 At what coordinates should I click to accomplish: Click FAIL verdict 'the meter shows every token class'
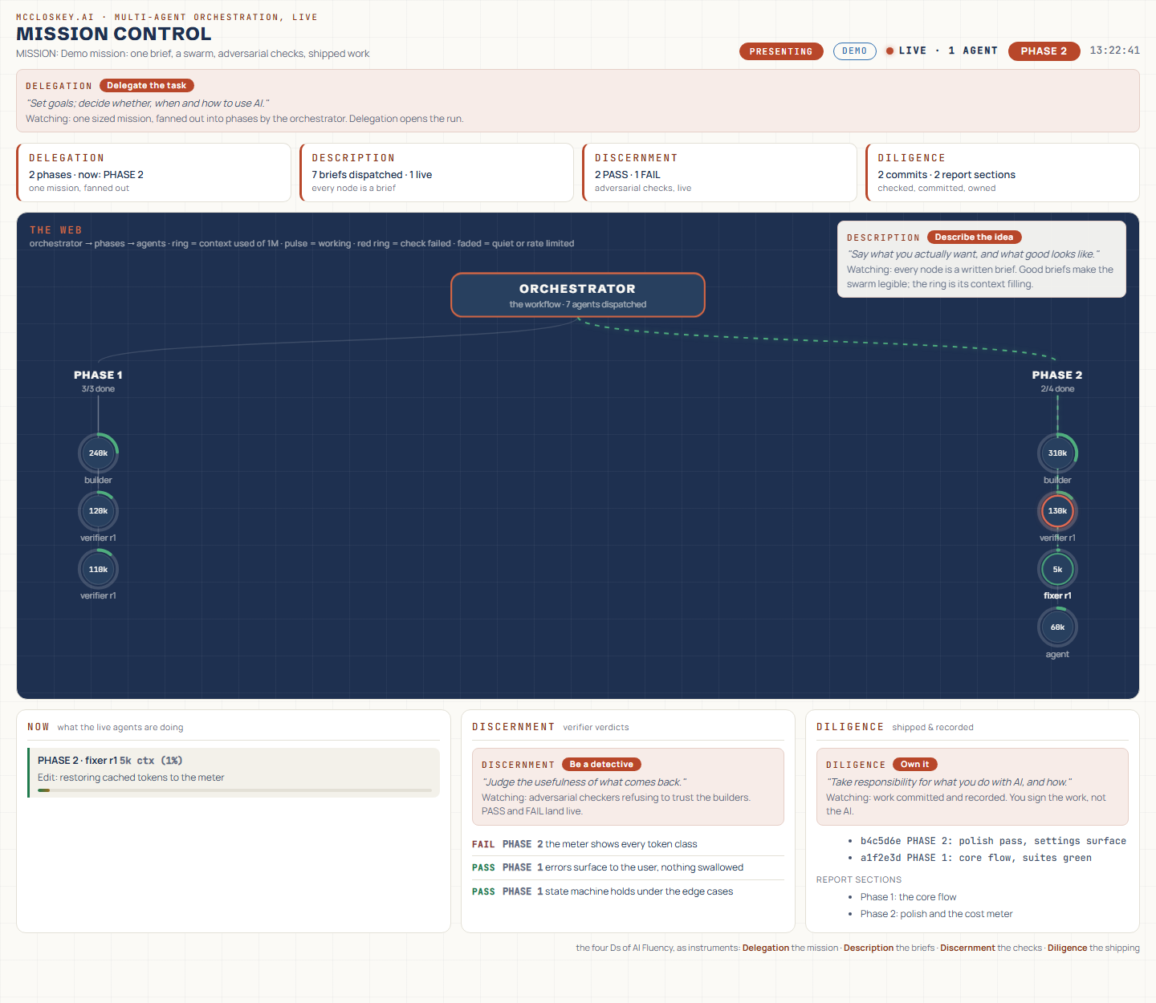coord(628,844)
